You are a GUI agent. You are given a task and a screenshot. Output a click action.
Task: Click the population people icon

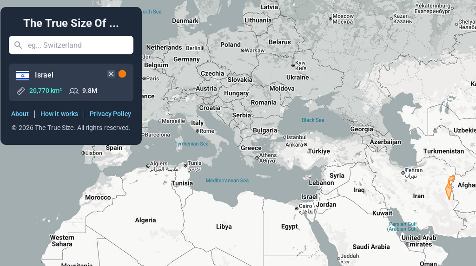click(x=74, y=91)
